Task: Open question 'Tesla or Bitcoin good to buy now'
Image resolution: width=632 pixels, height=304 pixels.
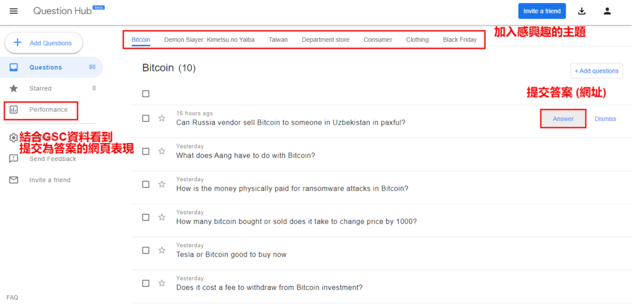Action: pyautogui.click(x=231, y=255)
